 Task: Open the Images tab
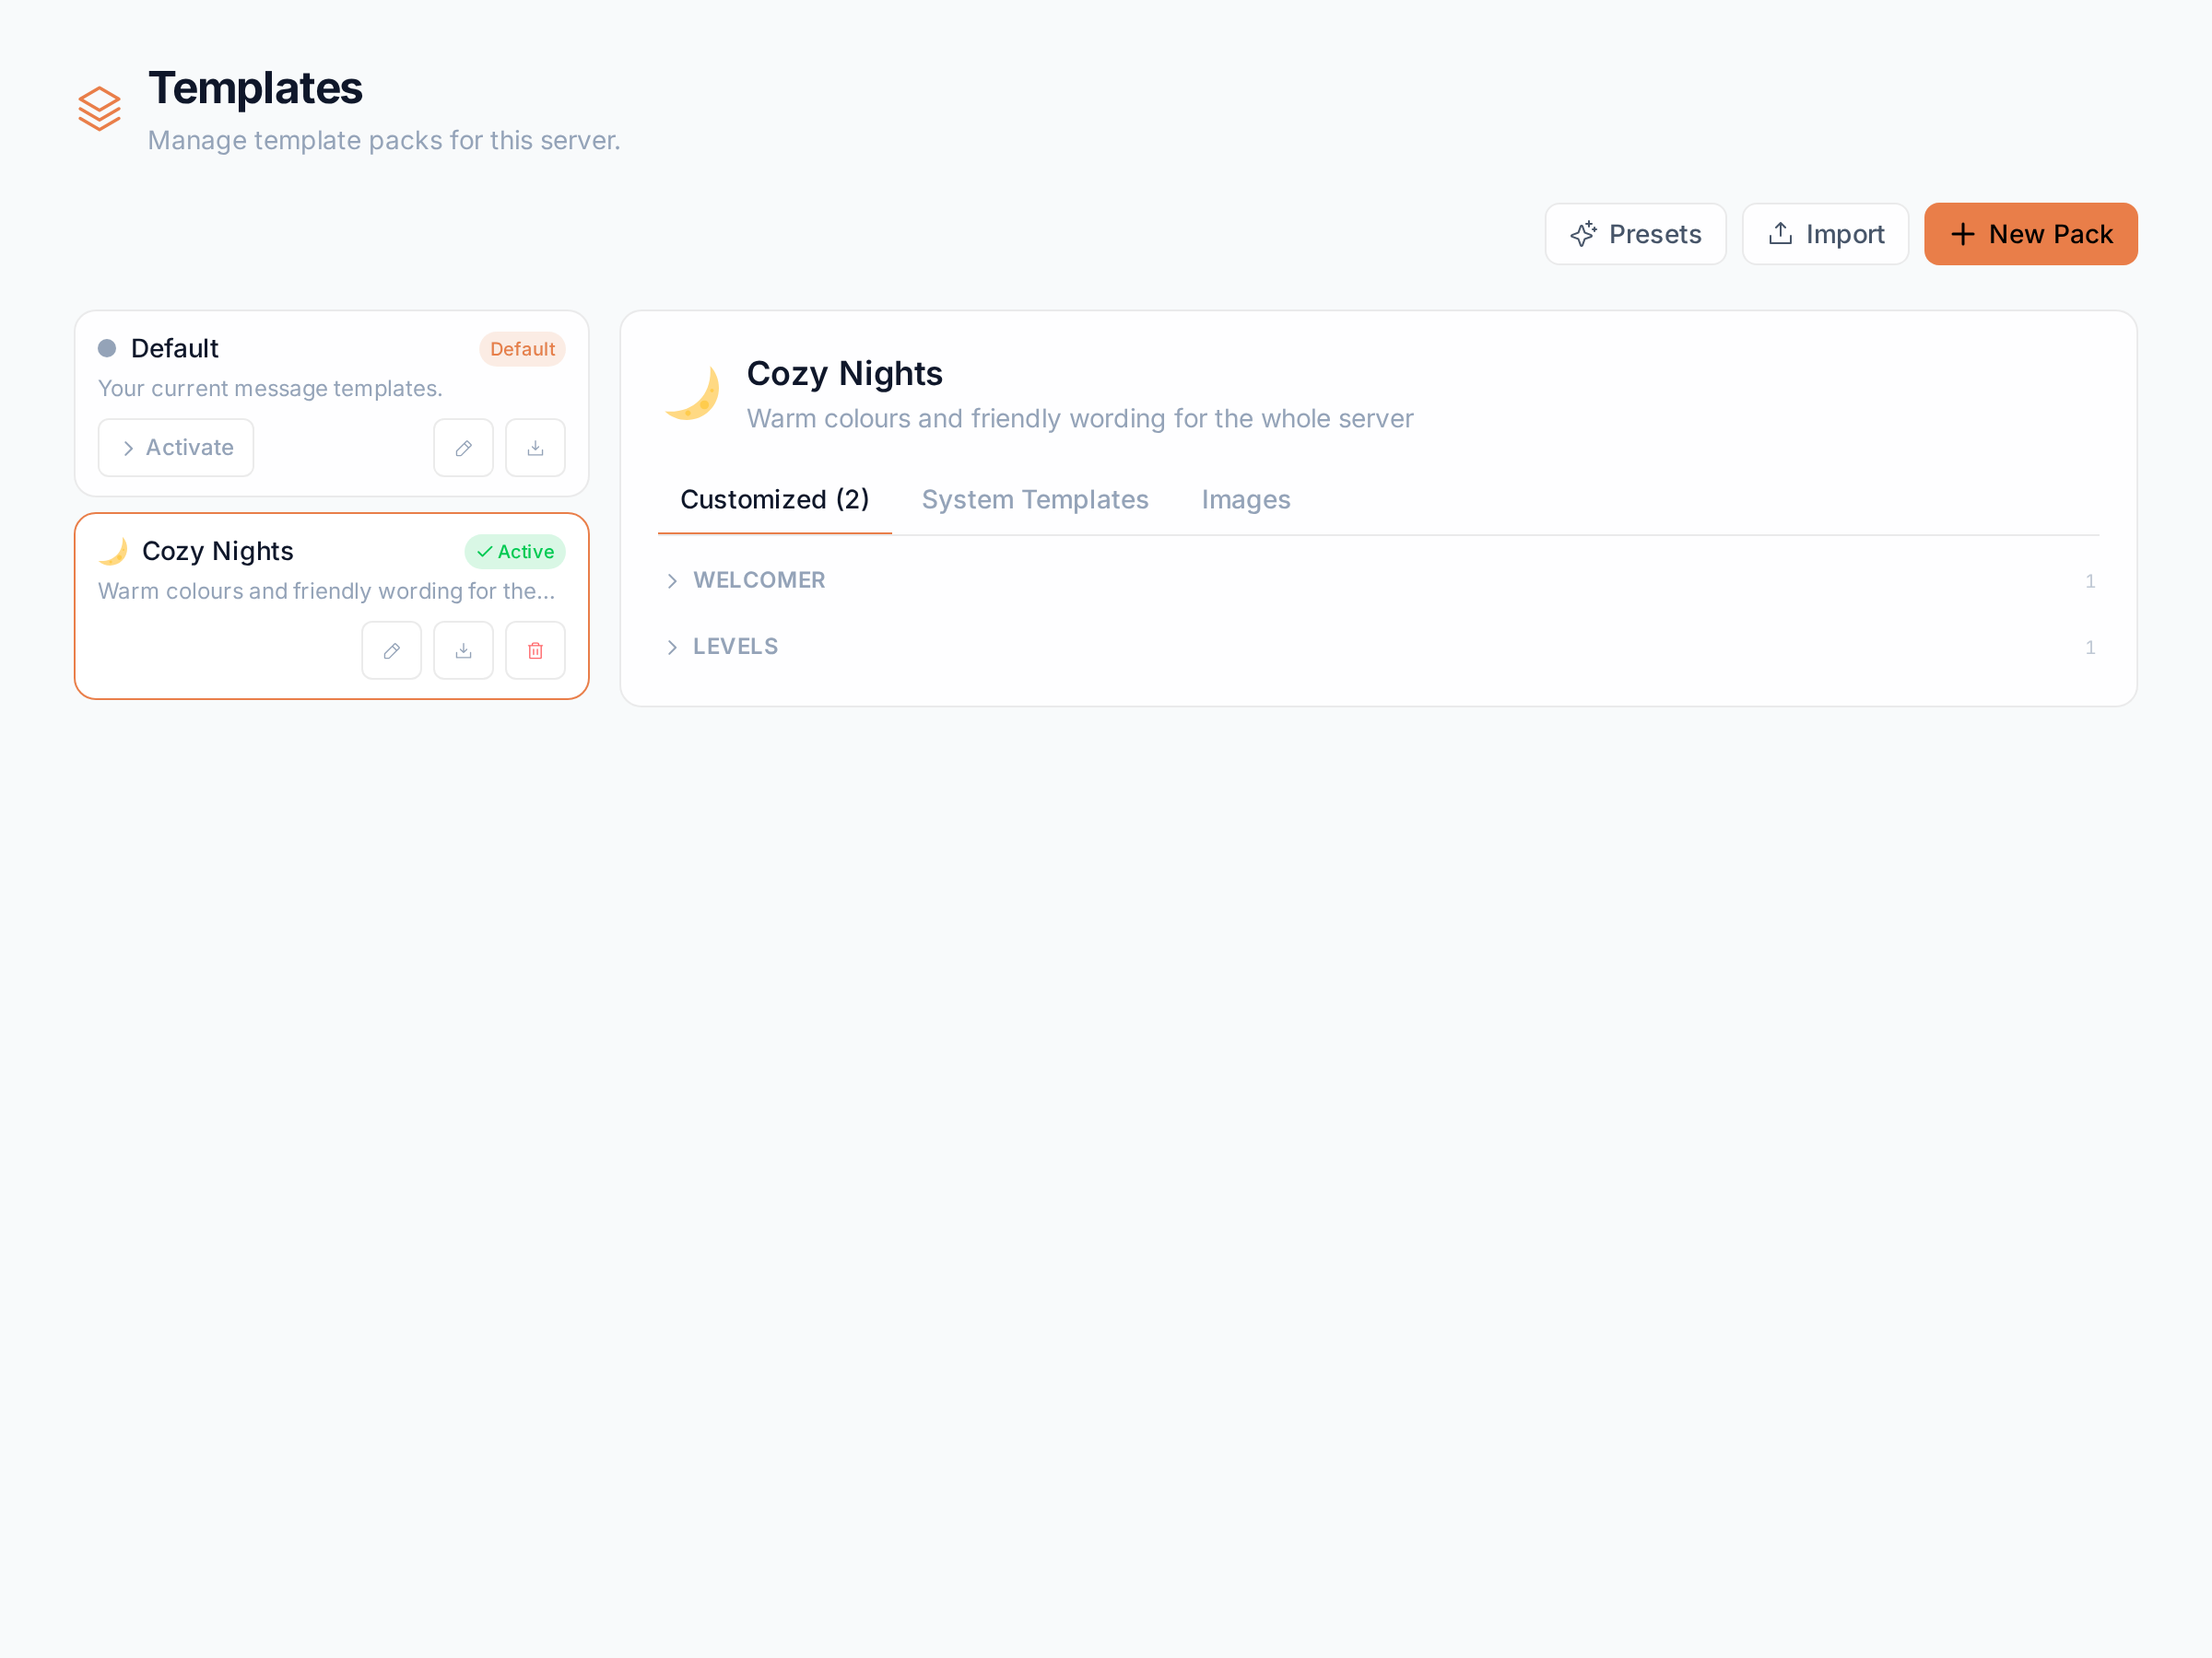click(x=1246, y=499)
